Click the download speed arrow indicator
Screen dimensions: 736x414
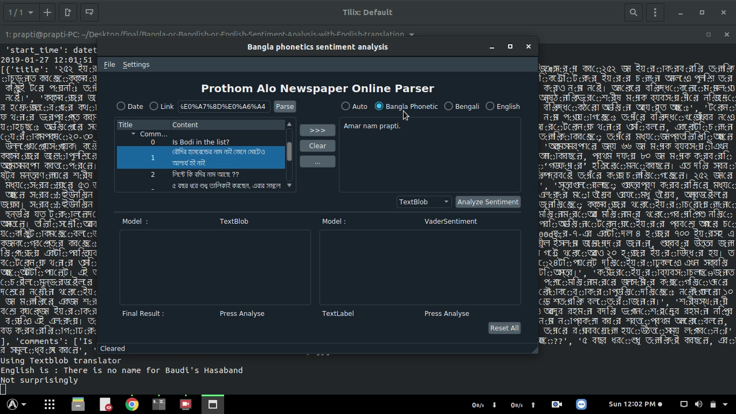[x=495, y=404]
